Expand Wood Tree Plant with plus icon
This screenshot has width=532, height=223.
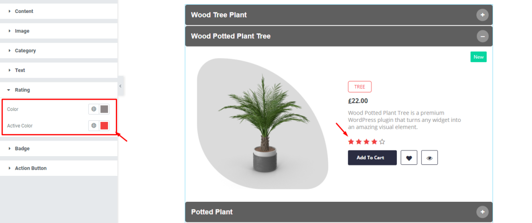pyautogui.click(x=483, y=15)
